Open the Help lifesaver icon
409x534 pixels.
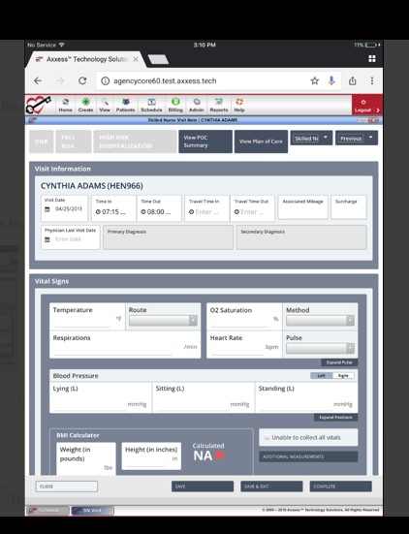[239, 102]
